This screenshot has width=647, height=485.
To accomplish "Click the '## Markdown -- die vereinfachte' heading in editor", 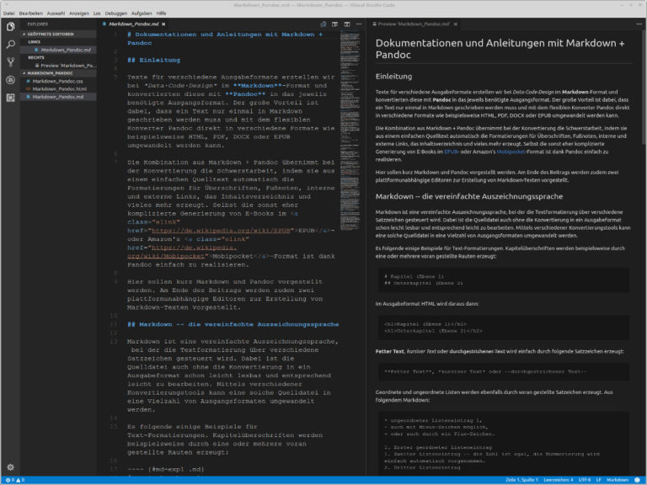I will [x=233, y=324].
